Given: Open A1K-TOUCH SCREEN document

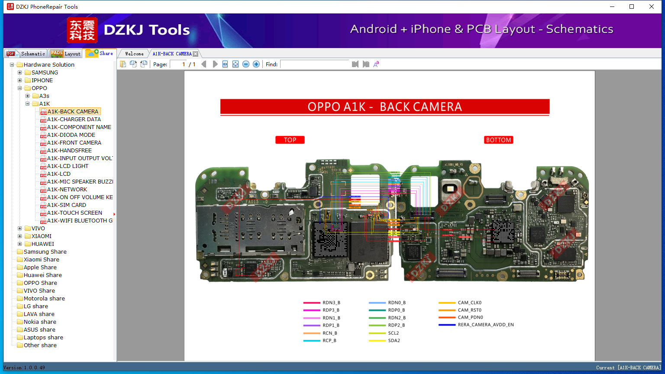Looking at the screenshot, I should tap(74, 213).
